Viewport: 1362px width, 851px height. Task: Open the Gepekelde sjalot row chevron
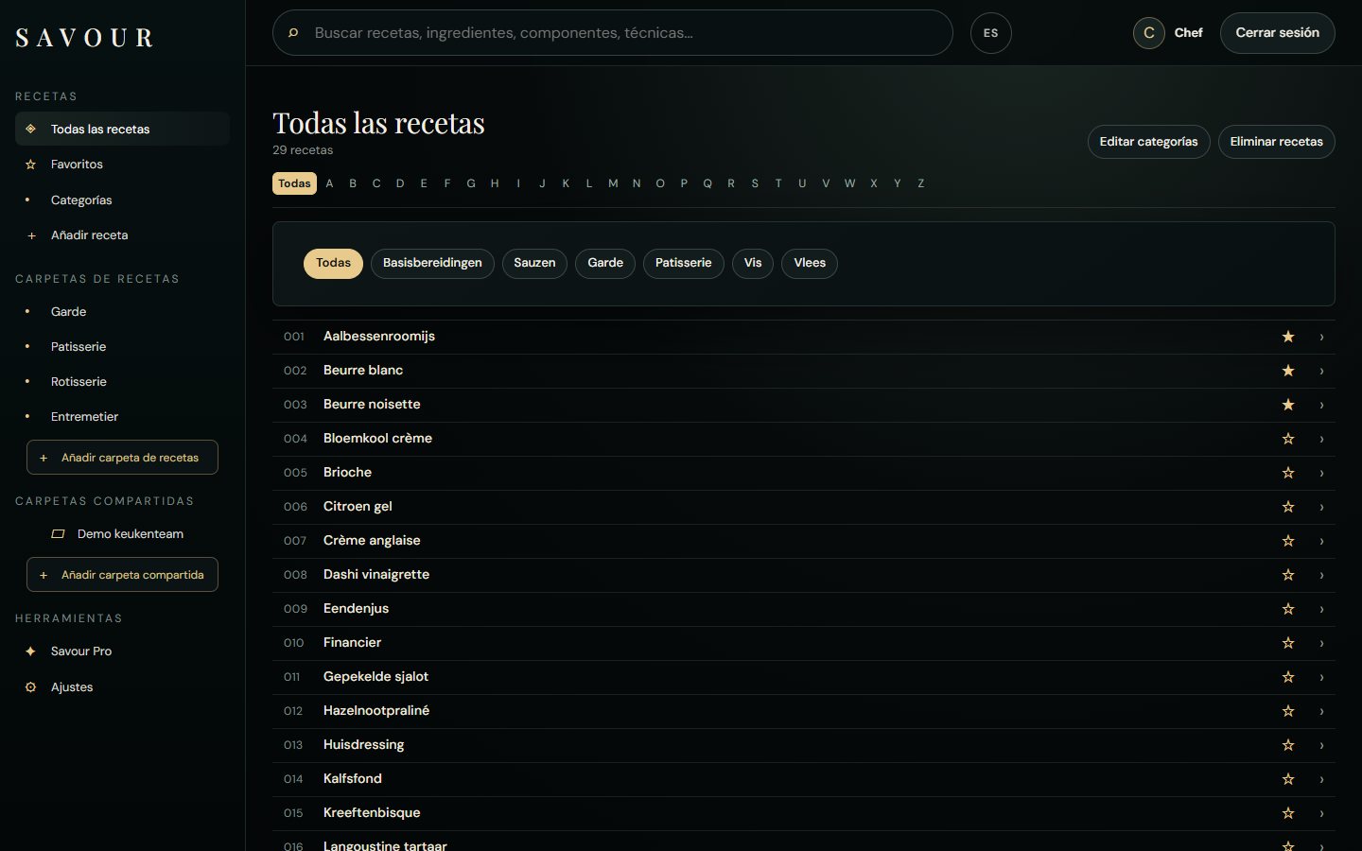point(1321,677)
